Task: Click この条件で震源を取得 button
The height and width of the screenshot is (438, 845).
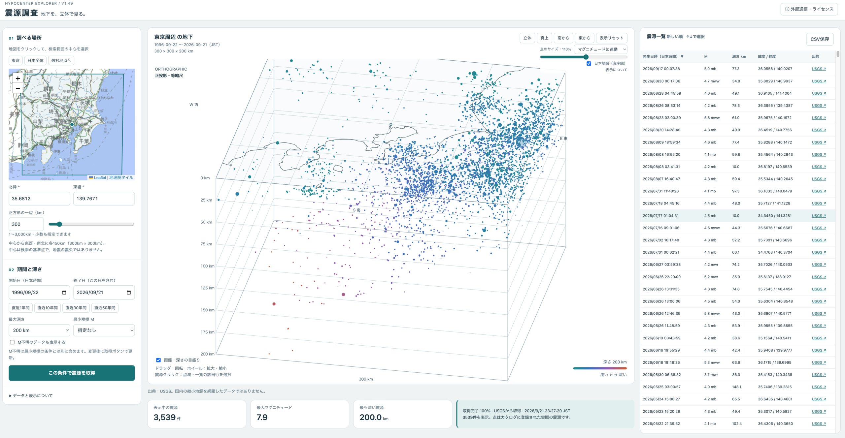Action: (72, 373)
